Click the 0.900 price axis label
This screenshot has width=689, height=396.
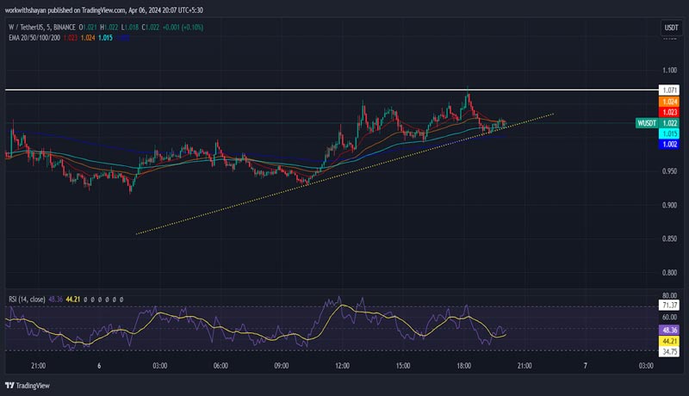click(670, 205)
